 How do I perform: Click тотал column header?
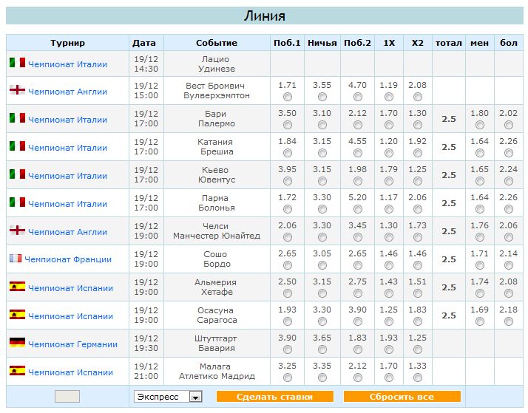(449, 43)
